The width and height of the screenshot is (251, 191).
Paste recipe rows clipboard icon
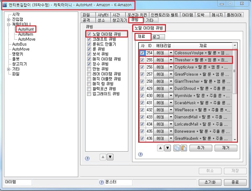(x=184, y=148)
